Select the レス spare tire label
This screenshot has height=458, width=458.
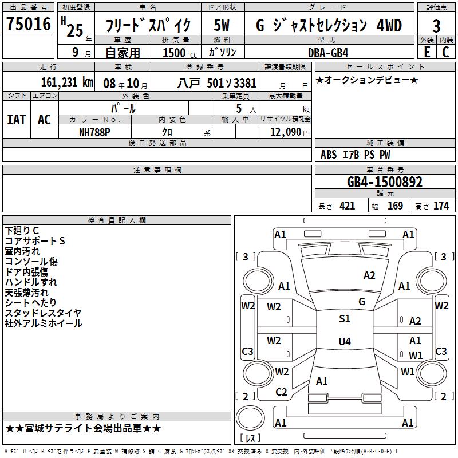[x=250, y=438]
